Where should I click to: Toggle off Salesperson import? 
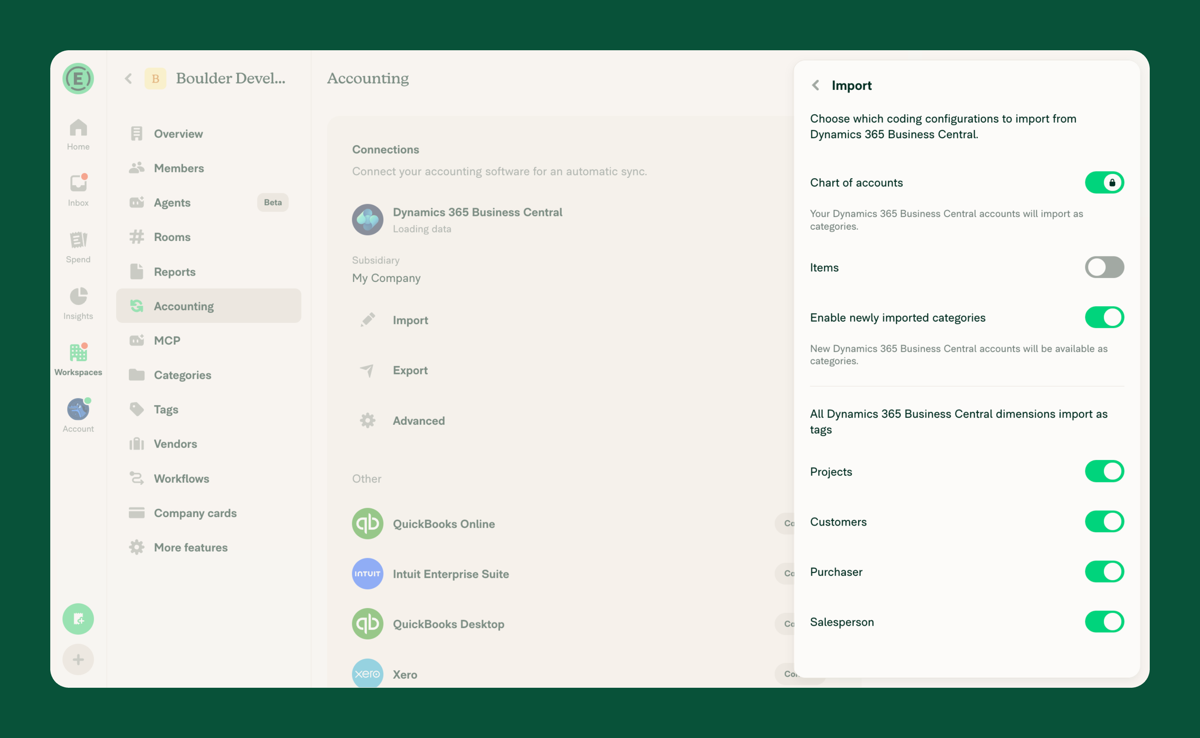click(1104, 622)
